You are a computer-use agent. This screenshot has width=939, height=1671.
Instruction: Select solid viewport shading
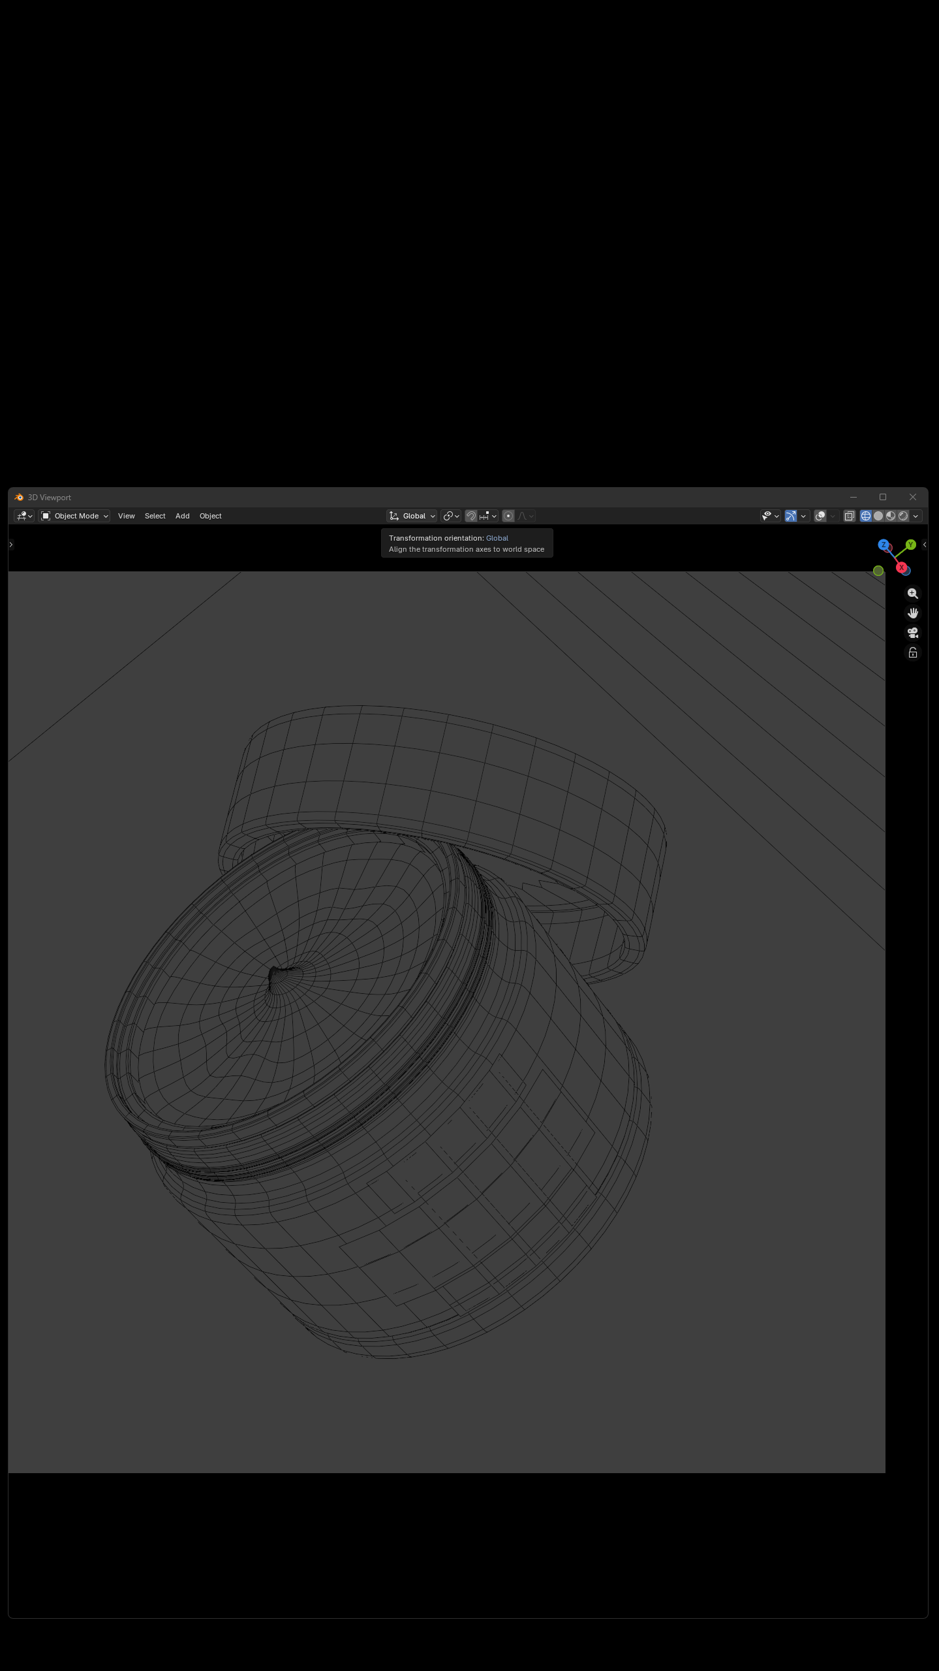pyautogui.click(x=878, y=516)
